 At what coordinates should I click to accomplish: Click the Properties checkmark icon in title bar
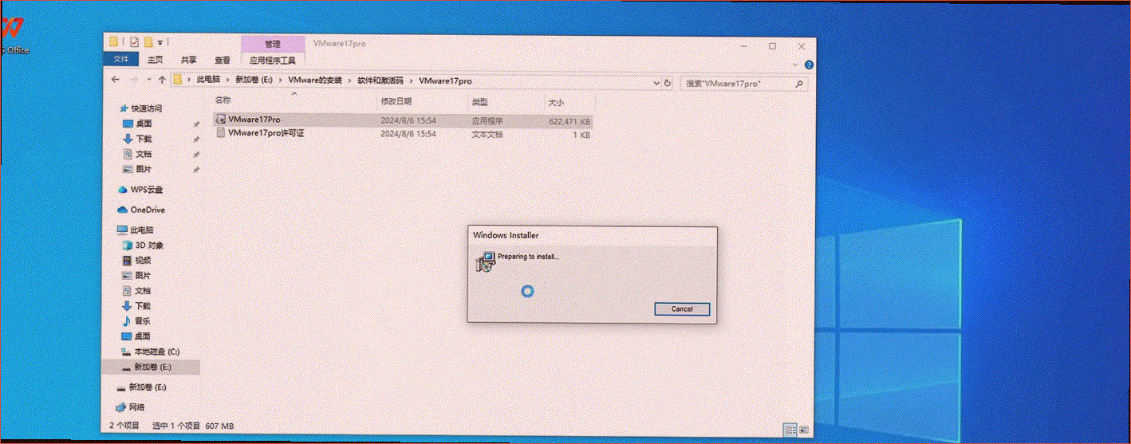[x=135, y=41]
